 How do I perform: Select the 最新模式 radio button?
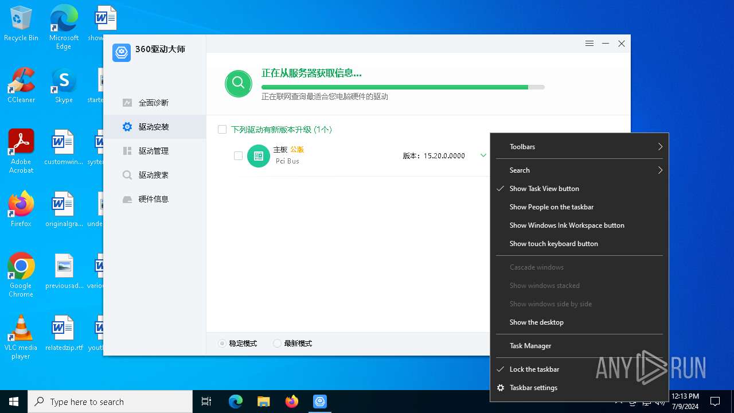[278, 344]
